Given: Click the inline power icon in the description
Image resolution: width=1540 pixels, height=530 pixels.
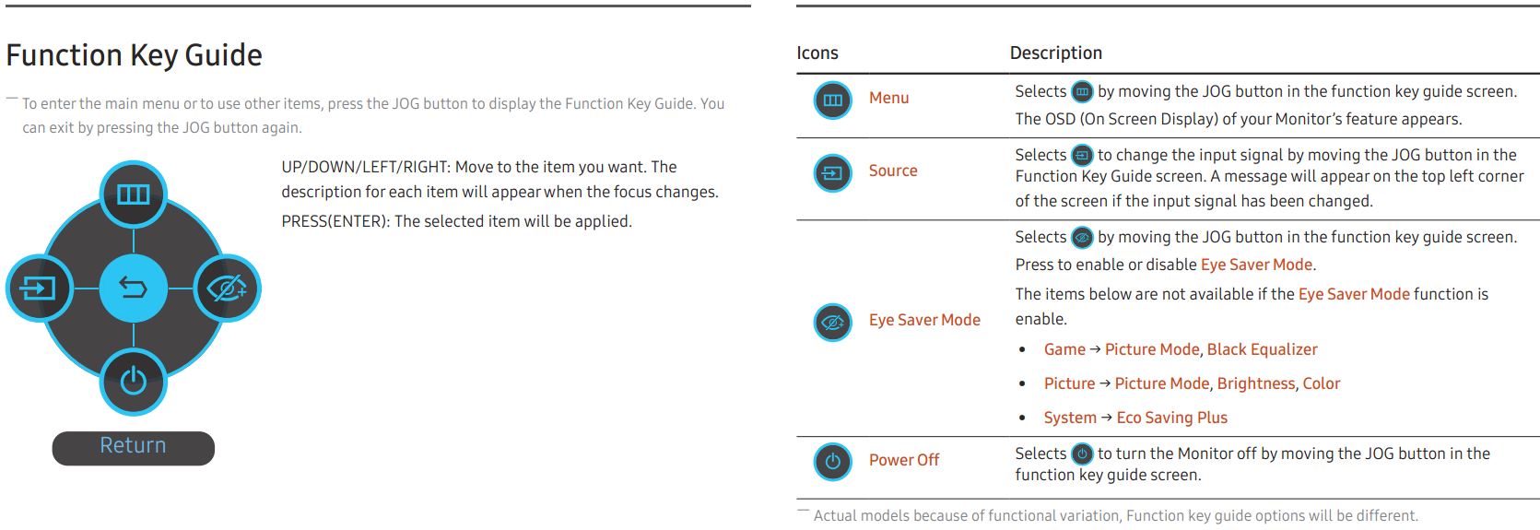Looking at the screenshot, I should click(1083, 453).
